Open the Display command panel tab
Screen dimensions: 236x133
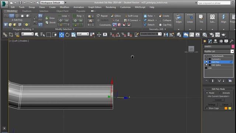[226, 41]
